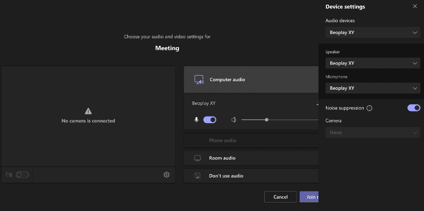This screenshot has width=424, height=211.
Task: Adjust the speaker volume slider
Action: tap(279, 120)
